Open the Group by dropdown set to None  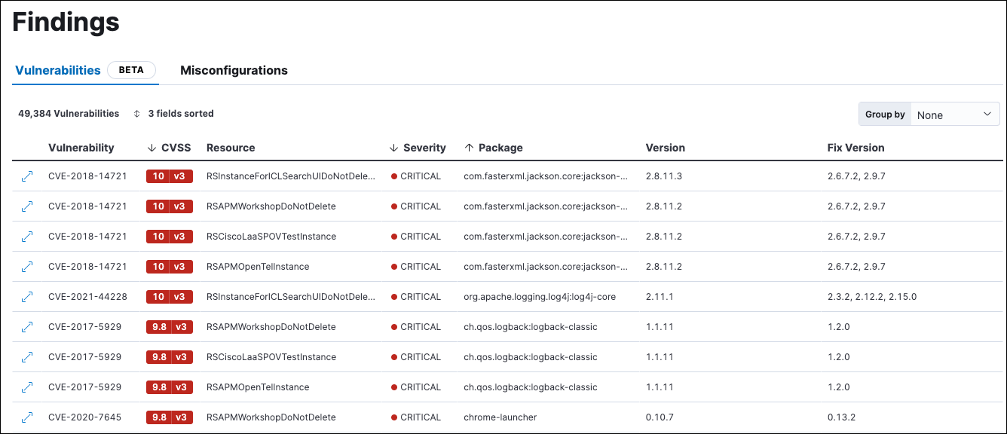953,114
